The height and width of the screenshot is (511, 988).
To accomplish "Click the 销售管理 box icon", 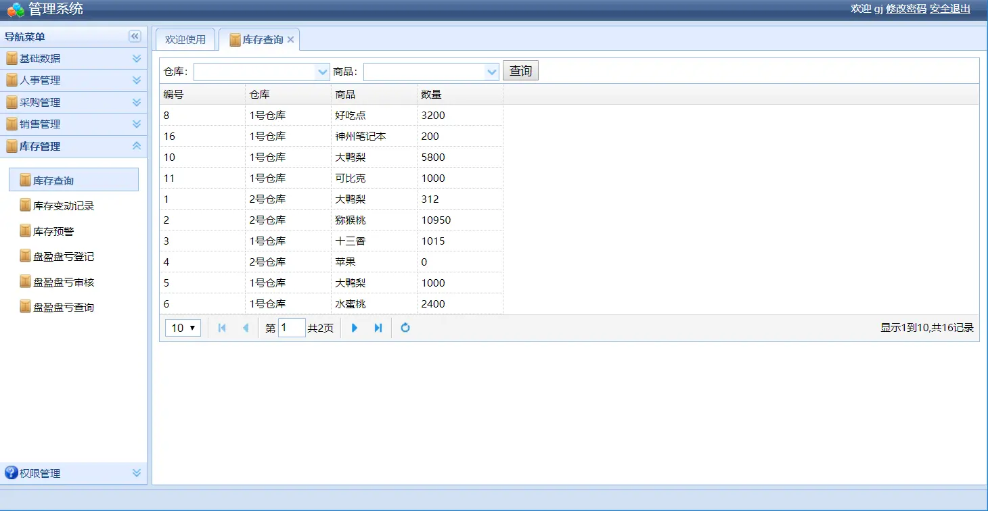I will [12, 124].
